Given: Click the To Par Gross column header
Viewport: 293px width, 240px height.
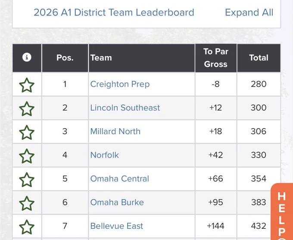Looking at the screenshot, I should 215,58.
